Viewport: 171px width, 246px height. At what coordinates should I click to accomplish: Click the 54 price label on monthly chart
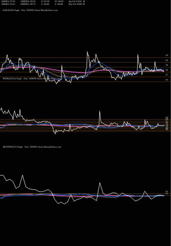(167, 192)
